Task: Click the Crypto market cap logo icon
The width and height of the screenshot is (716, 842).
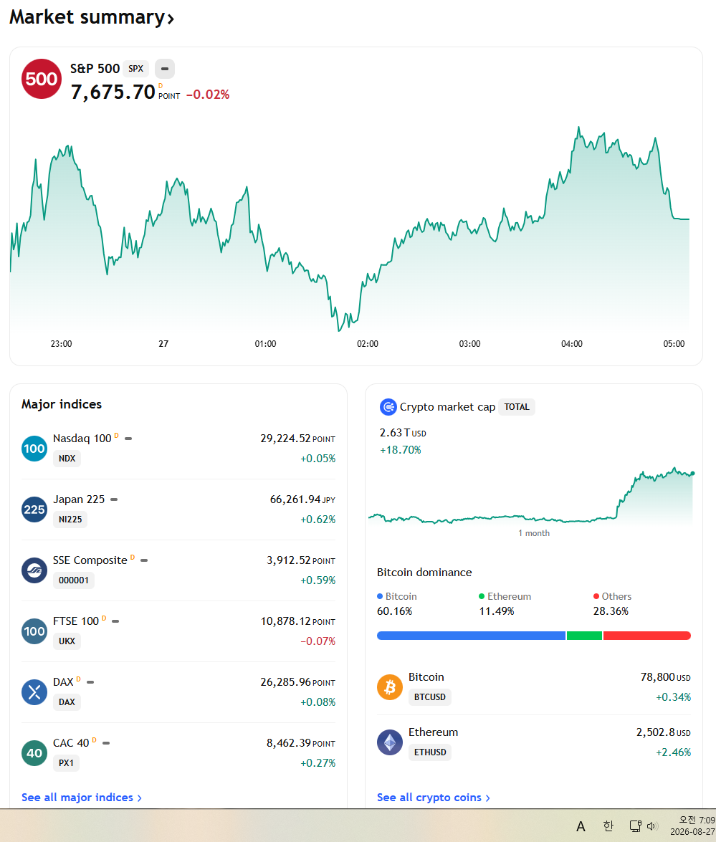Action: point(388,407)
